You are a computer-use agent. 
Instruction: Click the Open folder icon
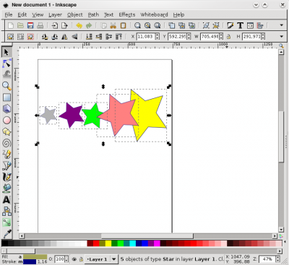pyautogui.click(x=21, y=25)
